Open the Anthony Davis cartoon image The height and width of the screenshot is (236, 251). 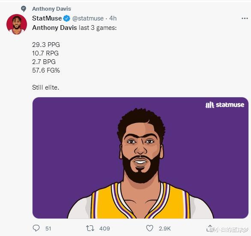click(x=140, y=158)
